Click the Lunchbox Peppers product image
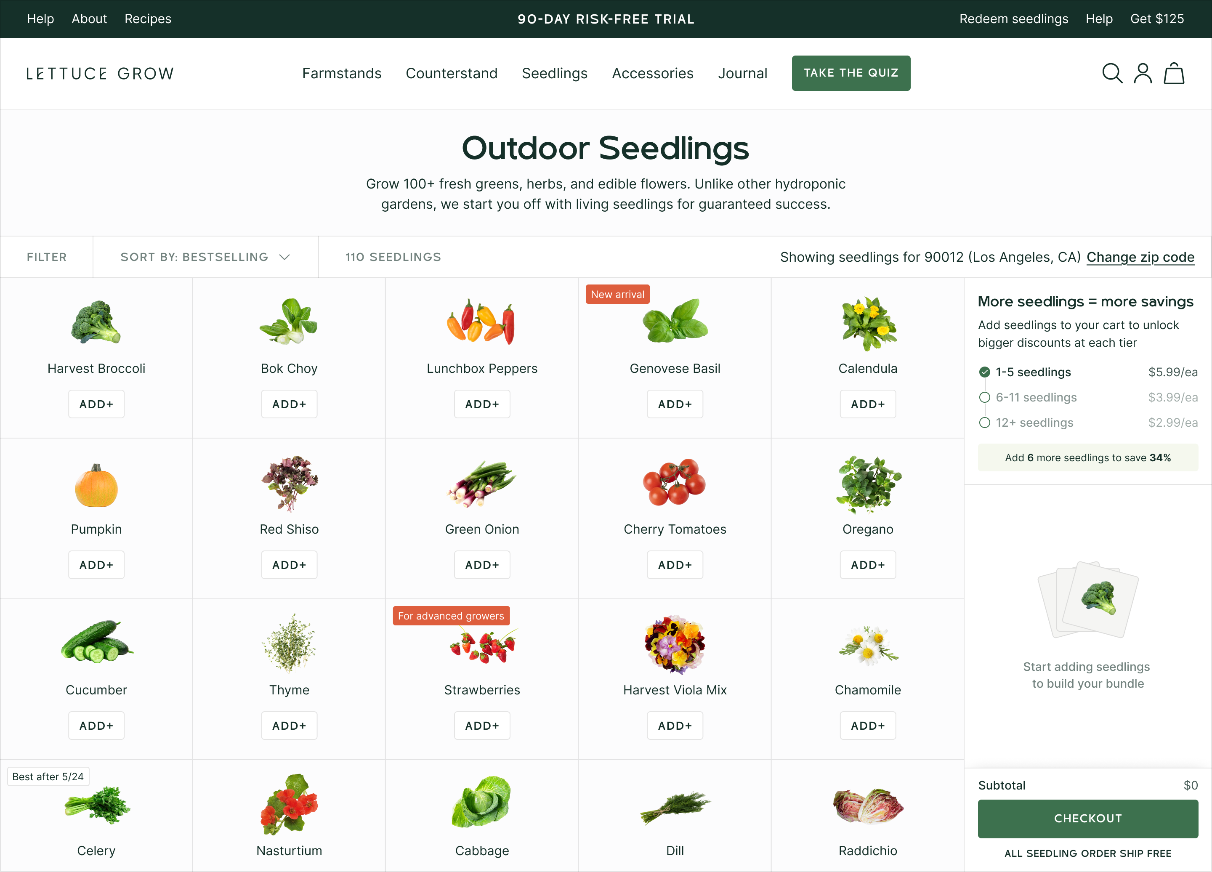 click(481, 322)
